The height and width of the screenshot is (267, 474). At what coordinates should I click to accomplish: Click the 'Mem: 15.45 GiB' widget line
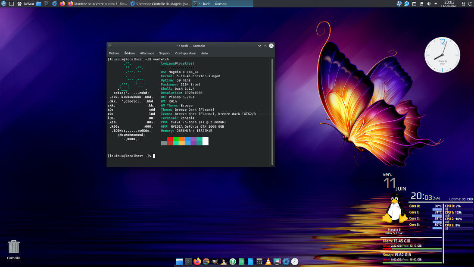coord(396,241)
